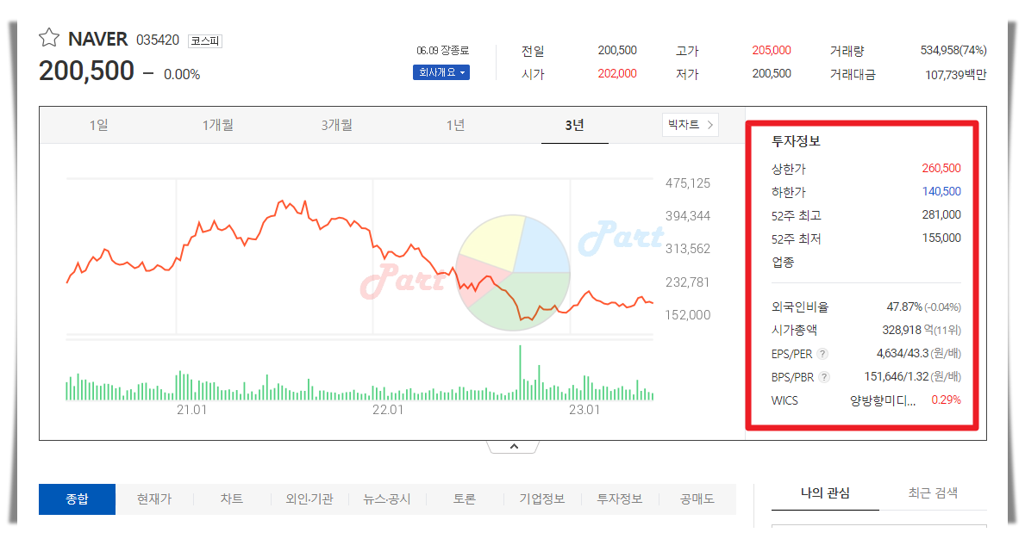Open the 뉴스·공시 tab
This screenshot has width=1025, height=545.
pos(387,499)
